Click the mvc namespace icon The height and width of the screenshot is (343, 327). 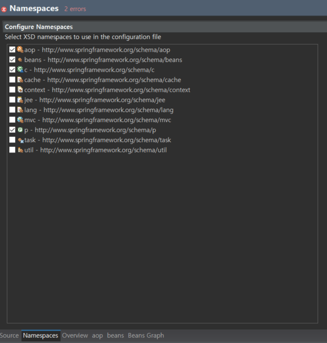[20, 120]
